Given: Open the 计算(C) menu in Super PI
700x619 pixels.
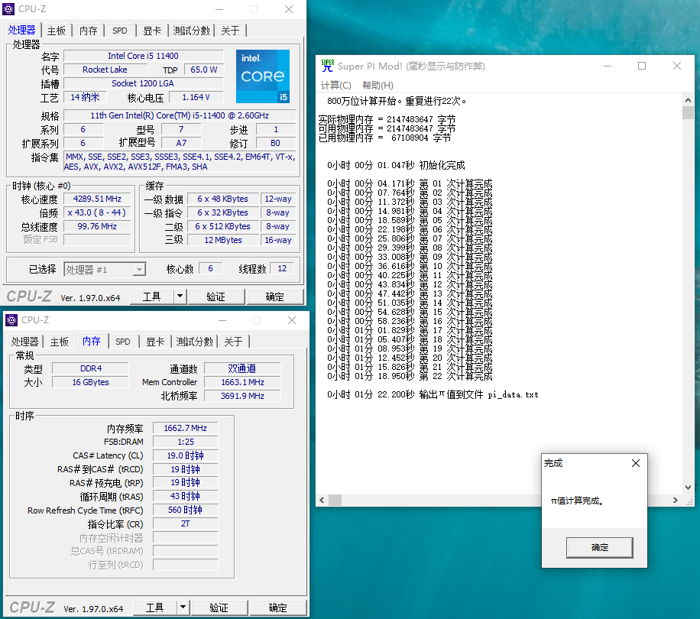Looking at the screenshot, I should coord(335,86).
